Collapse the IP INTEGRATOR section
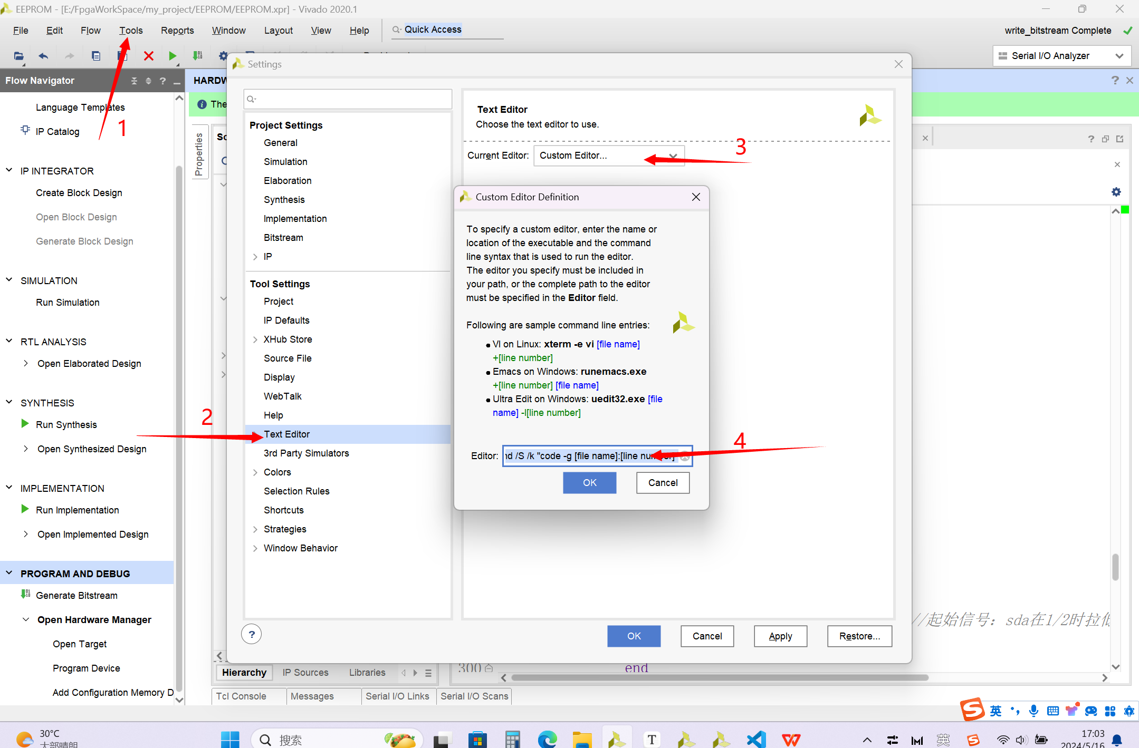 point(9,170)
